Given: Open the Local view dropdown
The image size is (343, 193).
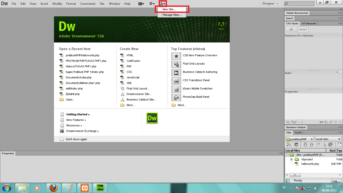Looking at the screenshot, I should click(x=328, y=139).
